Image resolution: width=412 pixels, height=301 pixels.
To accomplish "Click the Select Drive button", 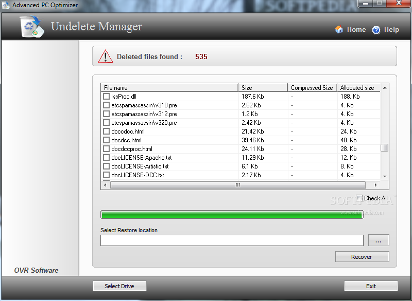I will pyautogui.click(x=119, y=286).
